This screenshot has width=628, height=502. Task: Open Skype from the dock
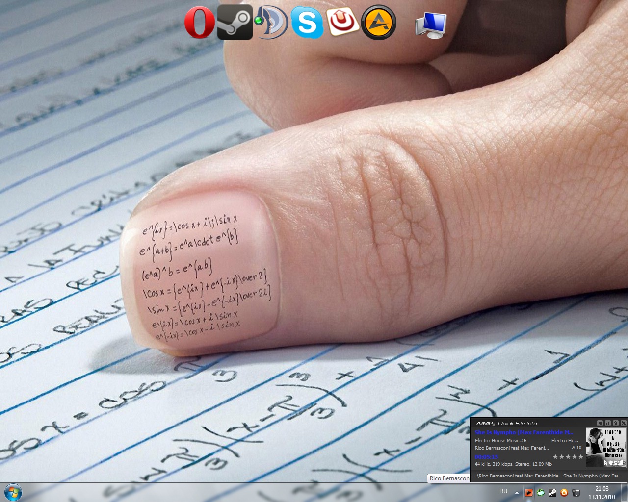coord(307,23)
